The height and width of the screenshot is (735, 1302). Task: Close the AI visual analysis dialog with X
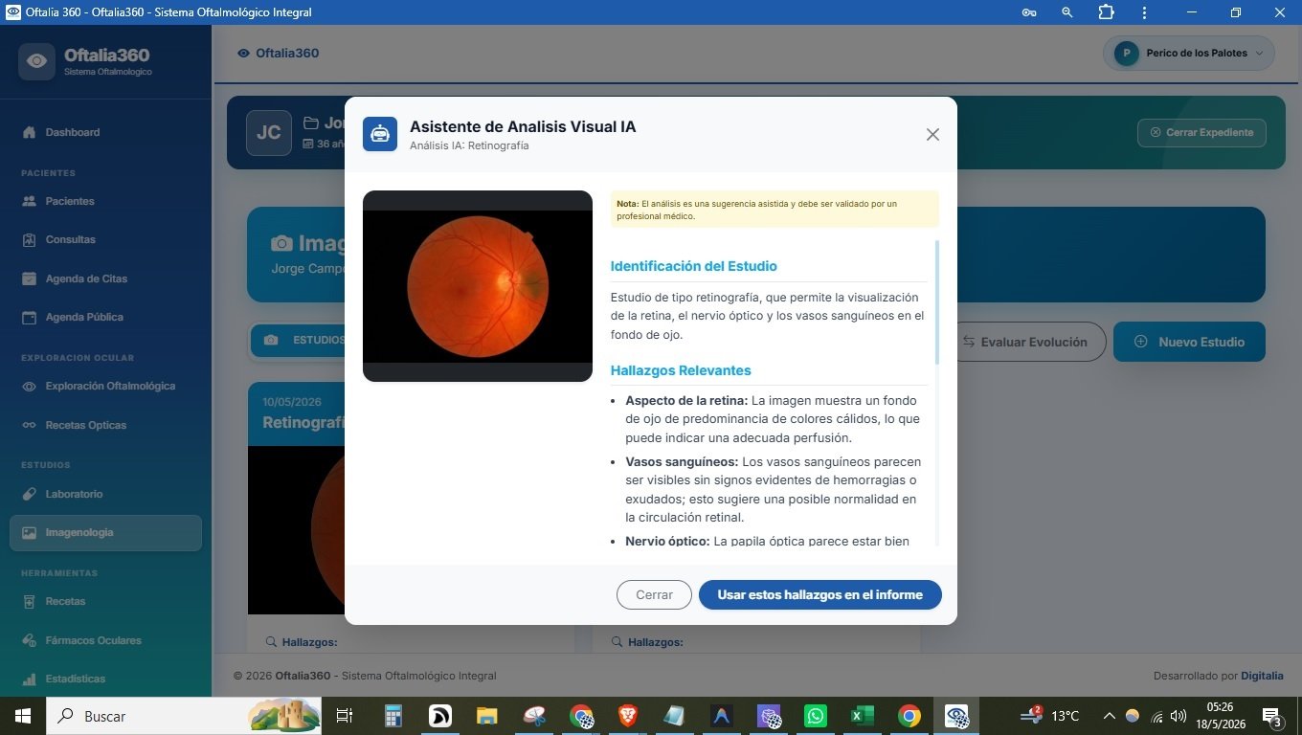point(932,135)
